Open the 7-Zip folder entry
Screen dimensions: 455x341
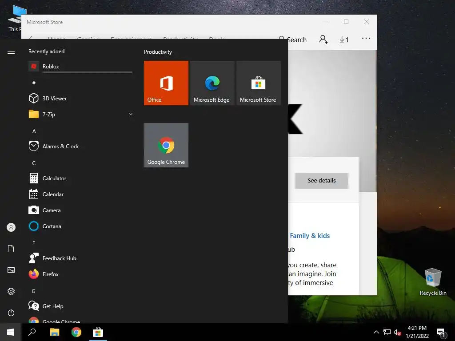point(80,114)
